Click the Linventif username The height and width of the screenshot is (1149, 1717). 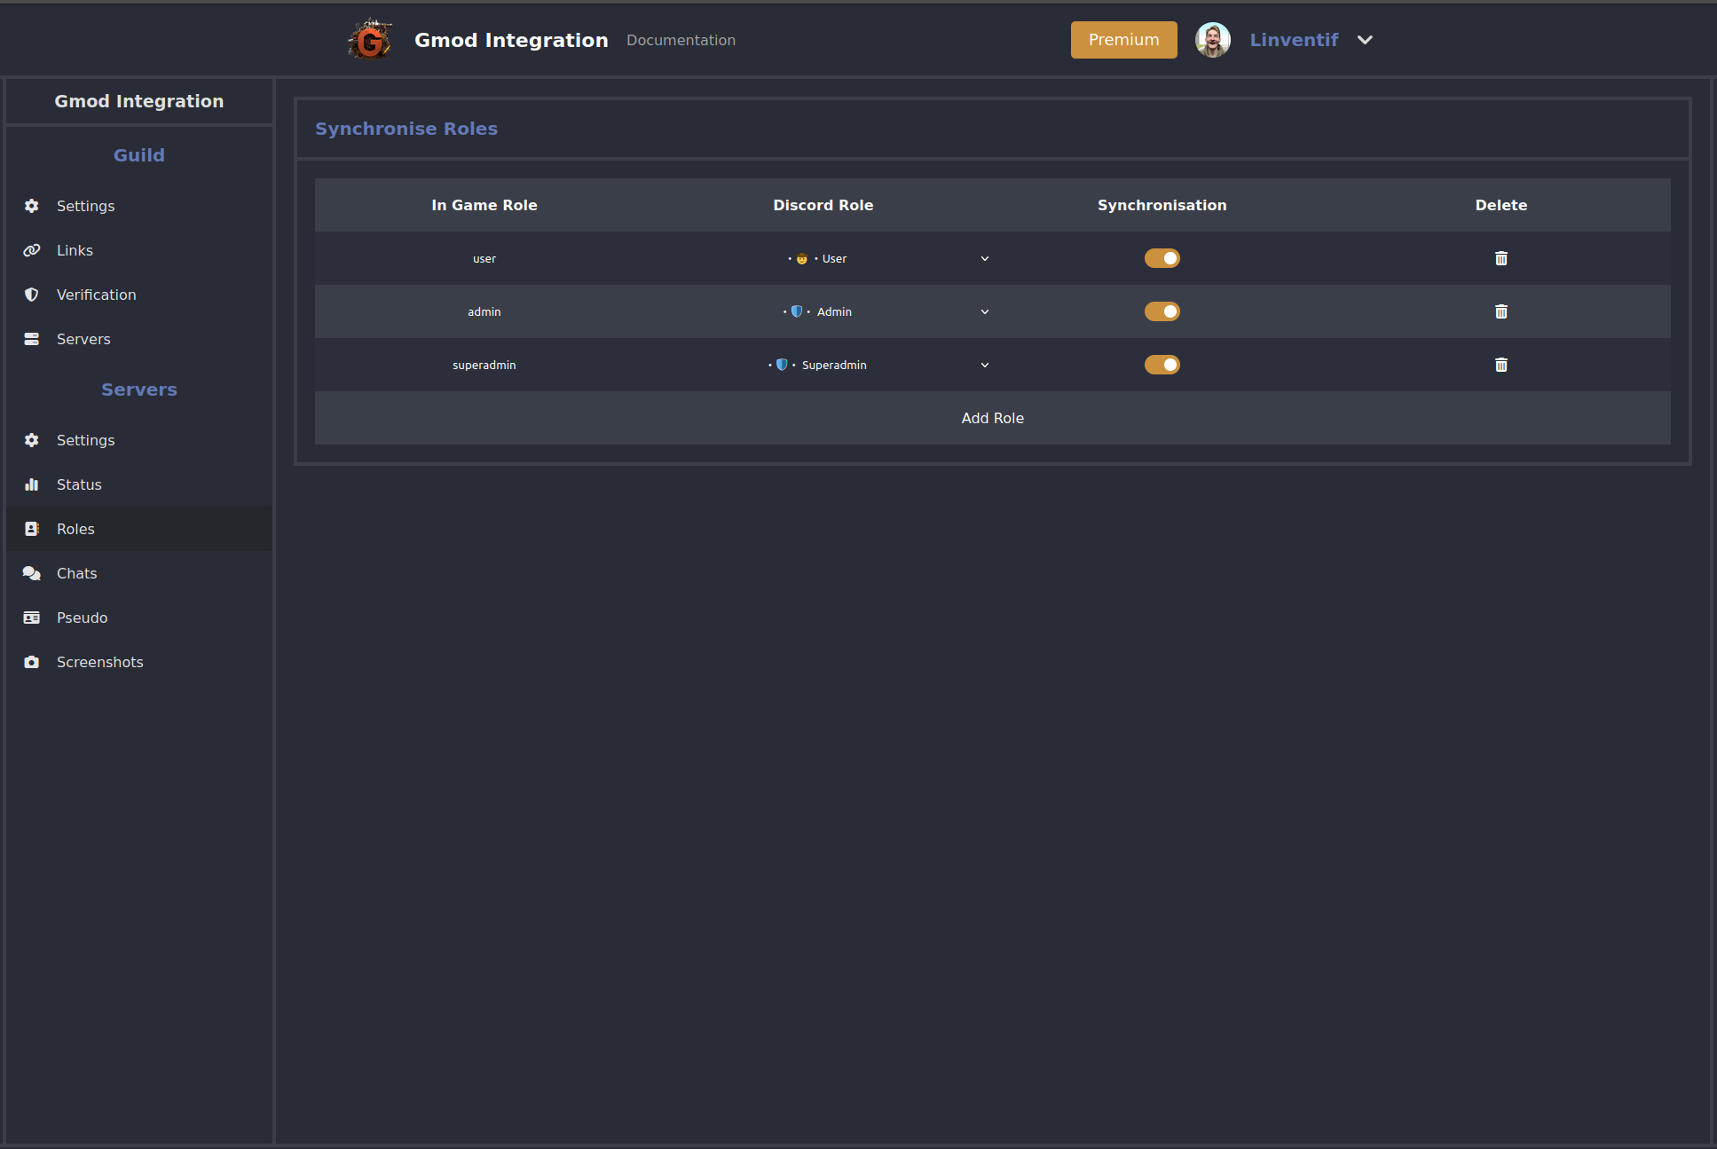[1294, 40]
